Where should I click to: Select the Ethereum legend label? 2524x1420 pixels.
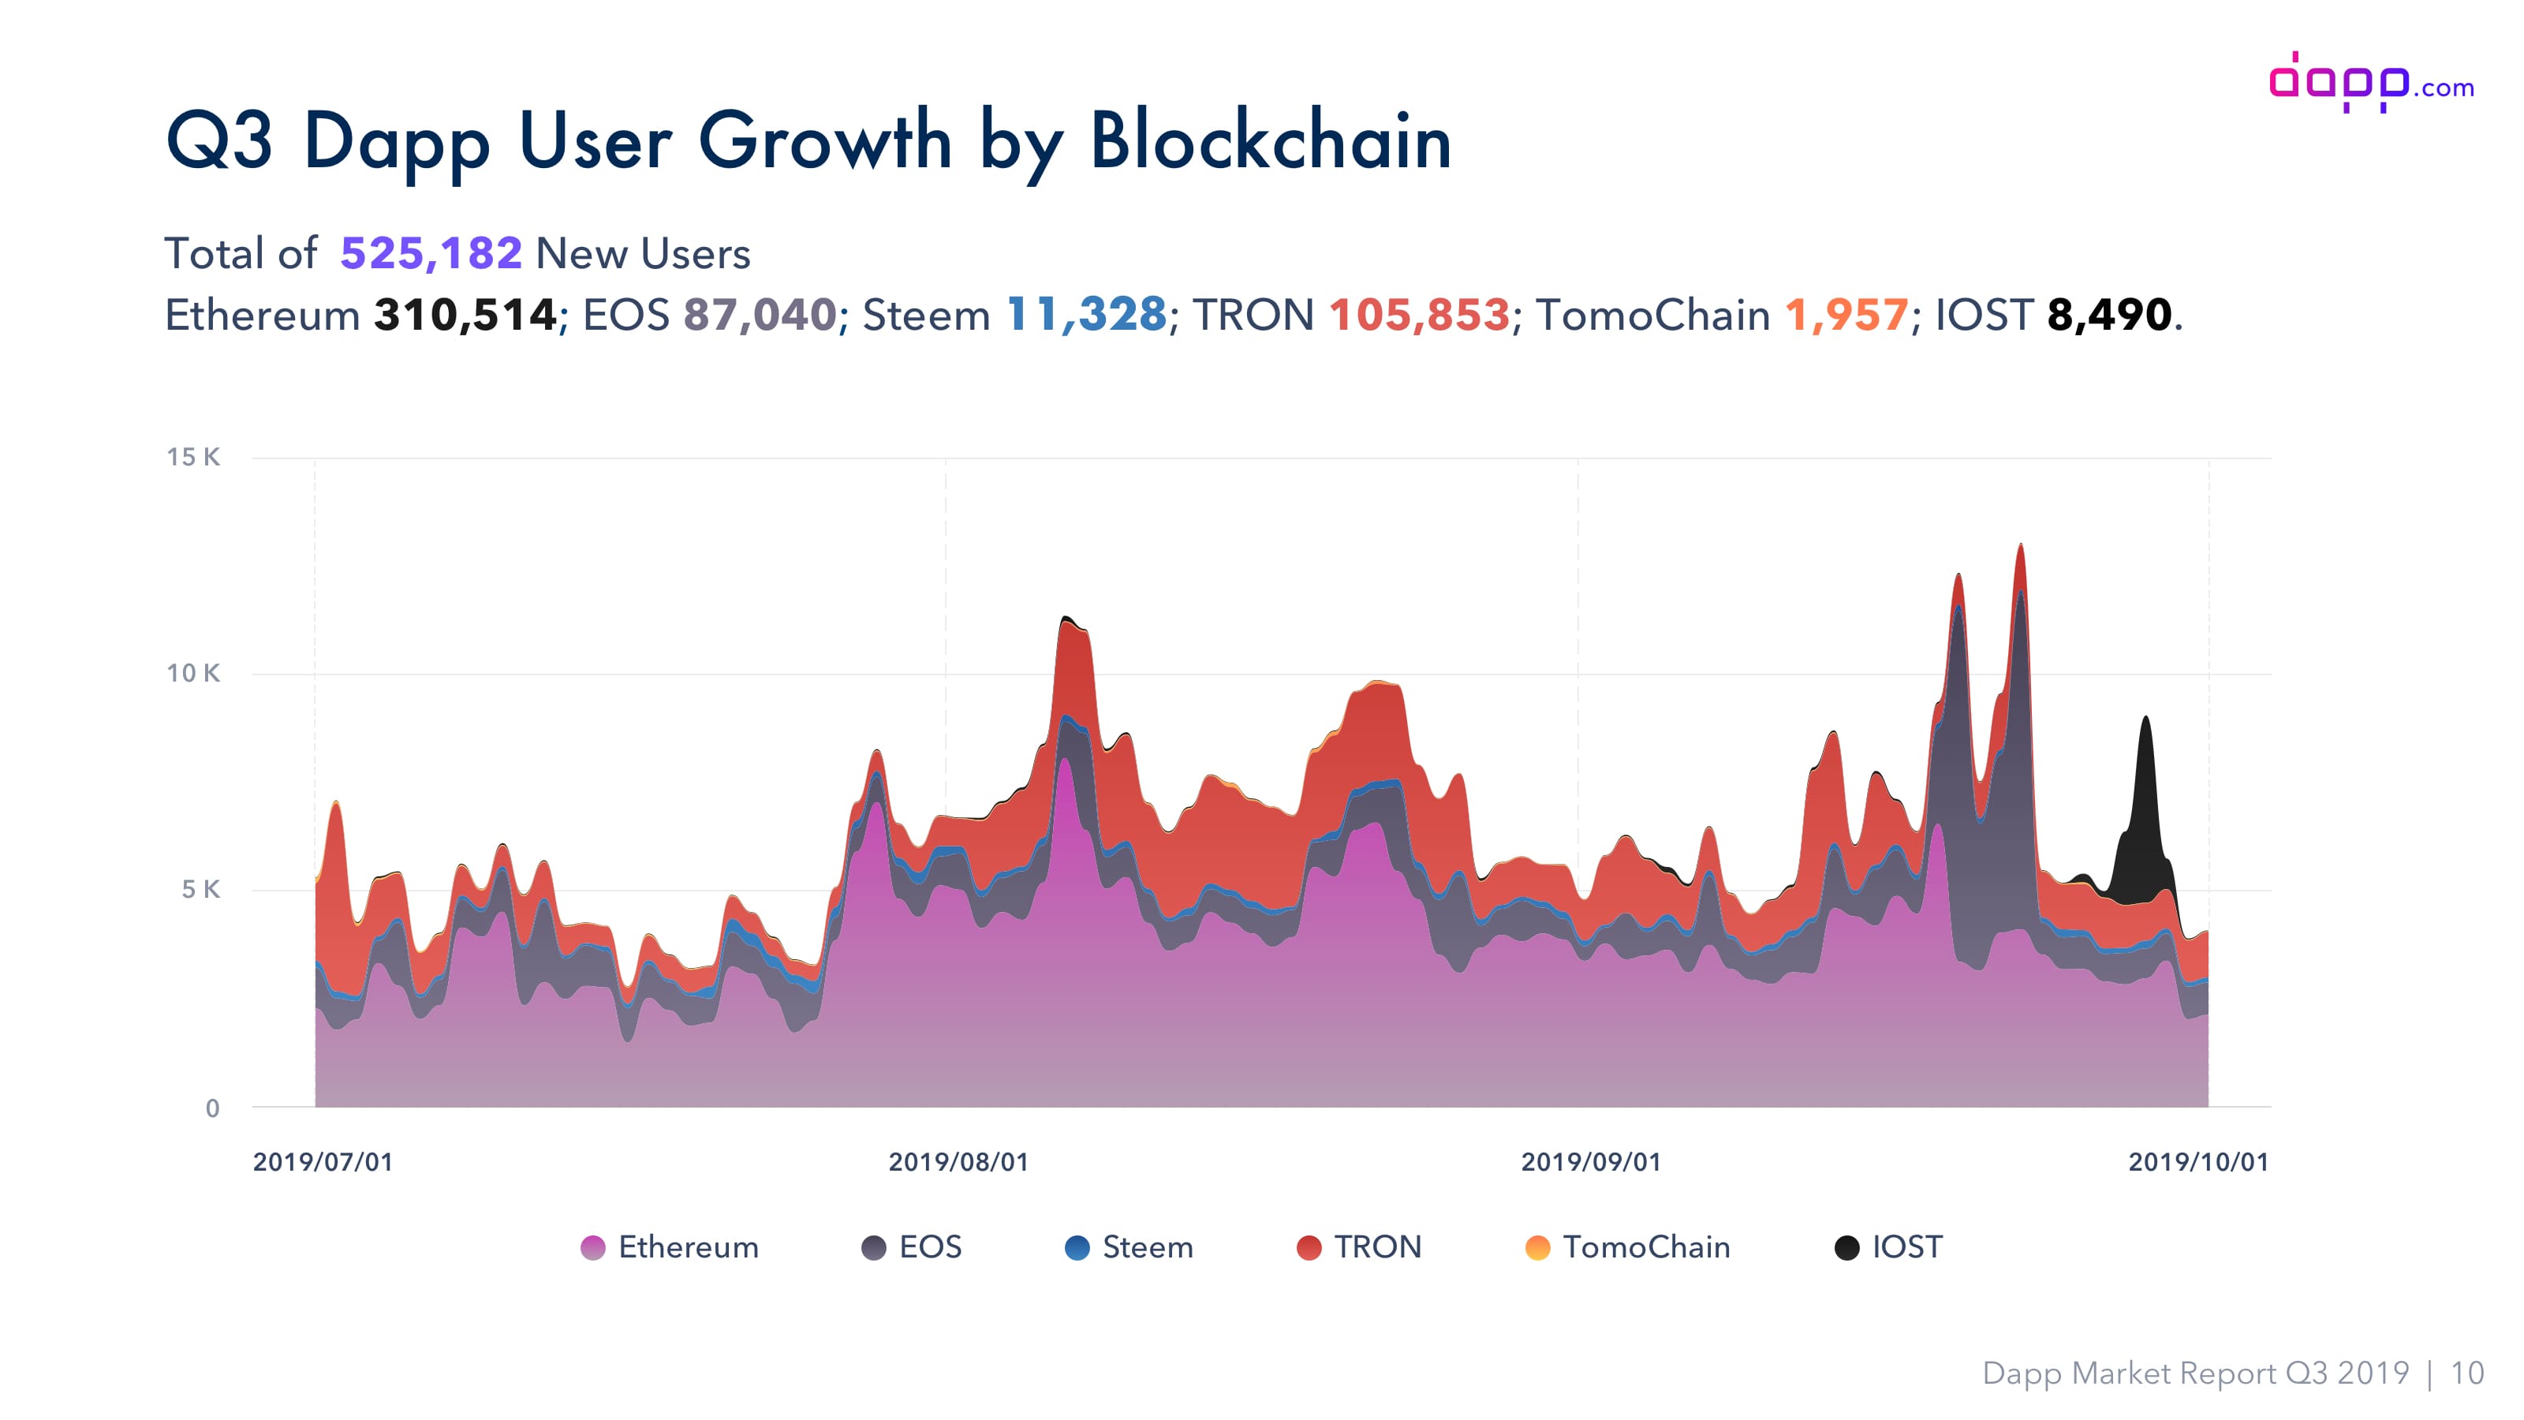tap(689, 1247)
